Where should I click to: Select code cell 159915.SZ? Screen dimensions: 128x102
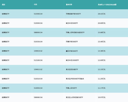pos(38,69)
